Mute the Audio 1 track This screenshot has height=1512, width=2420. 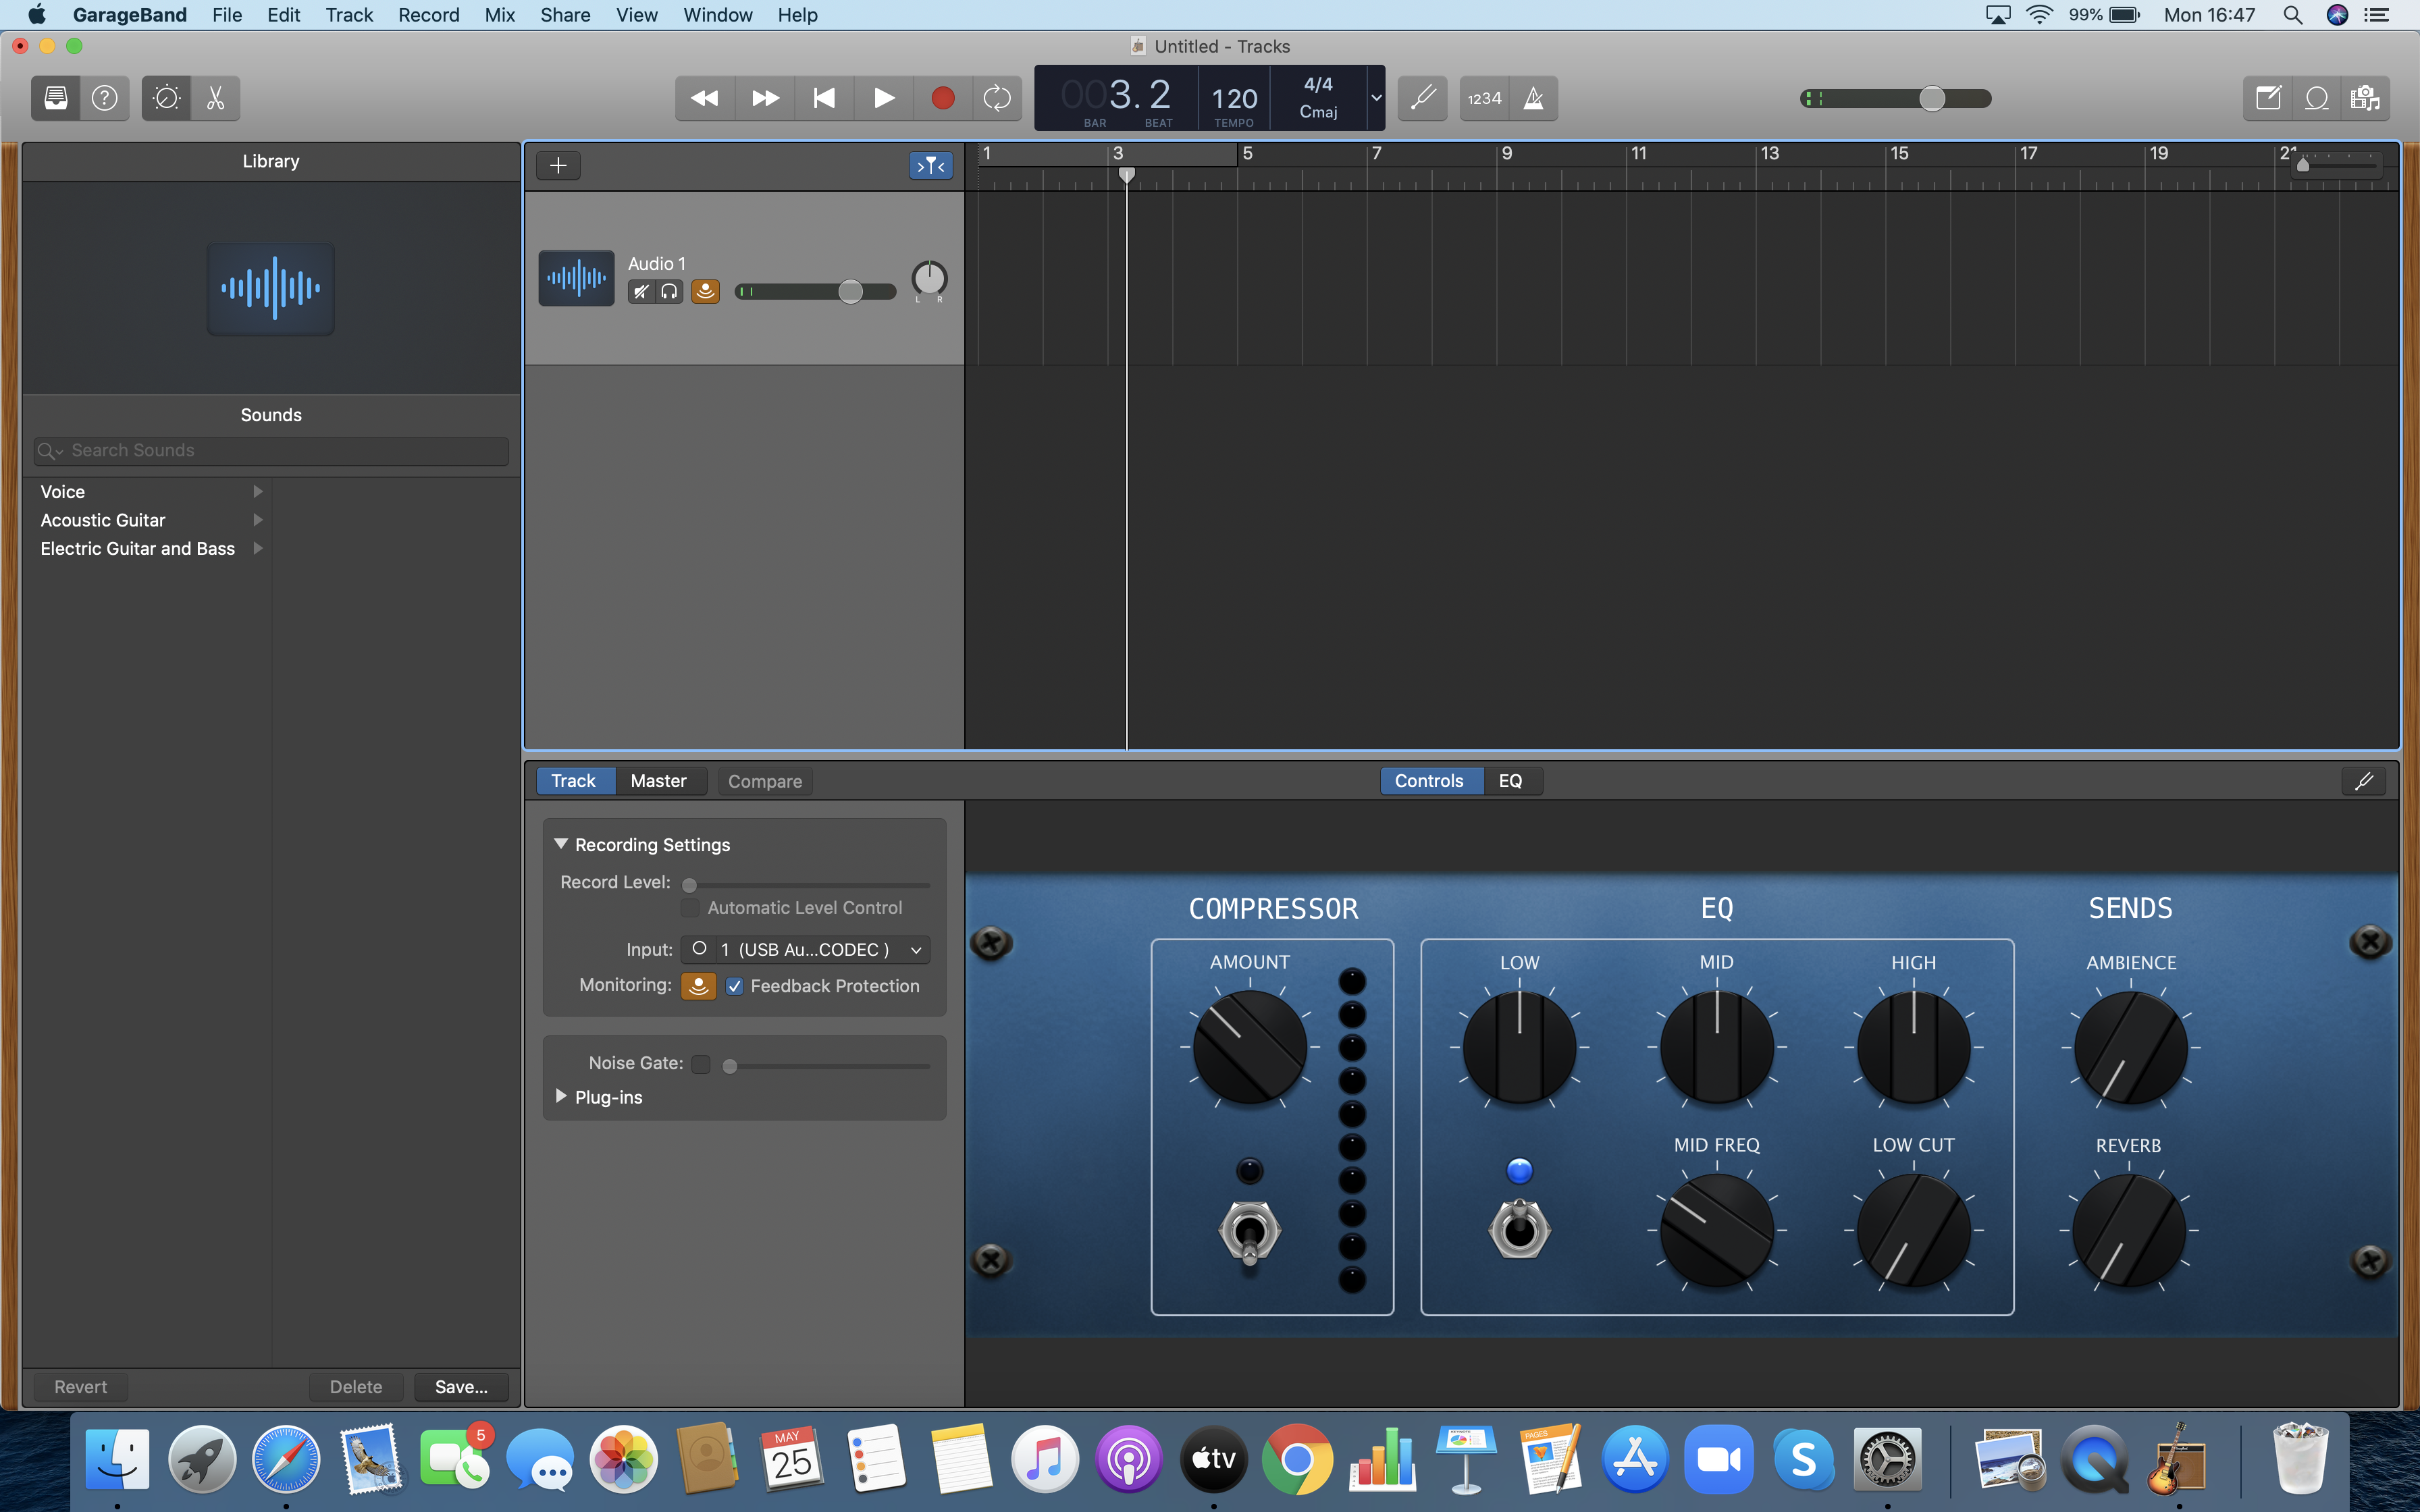click(x=641, y=292)
